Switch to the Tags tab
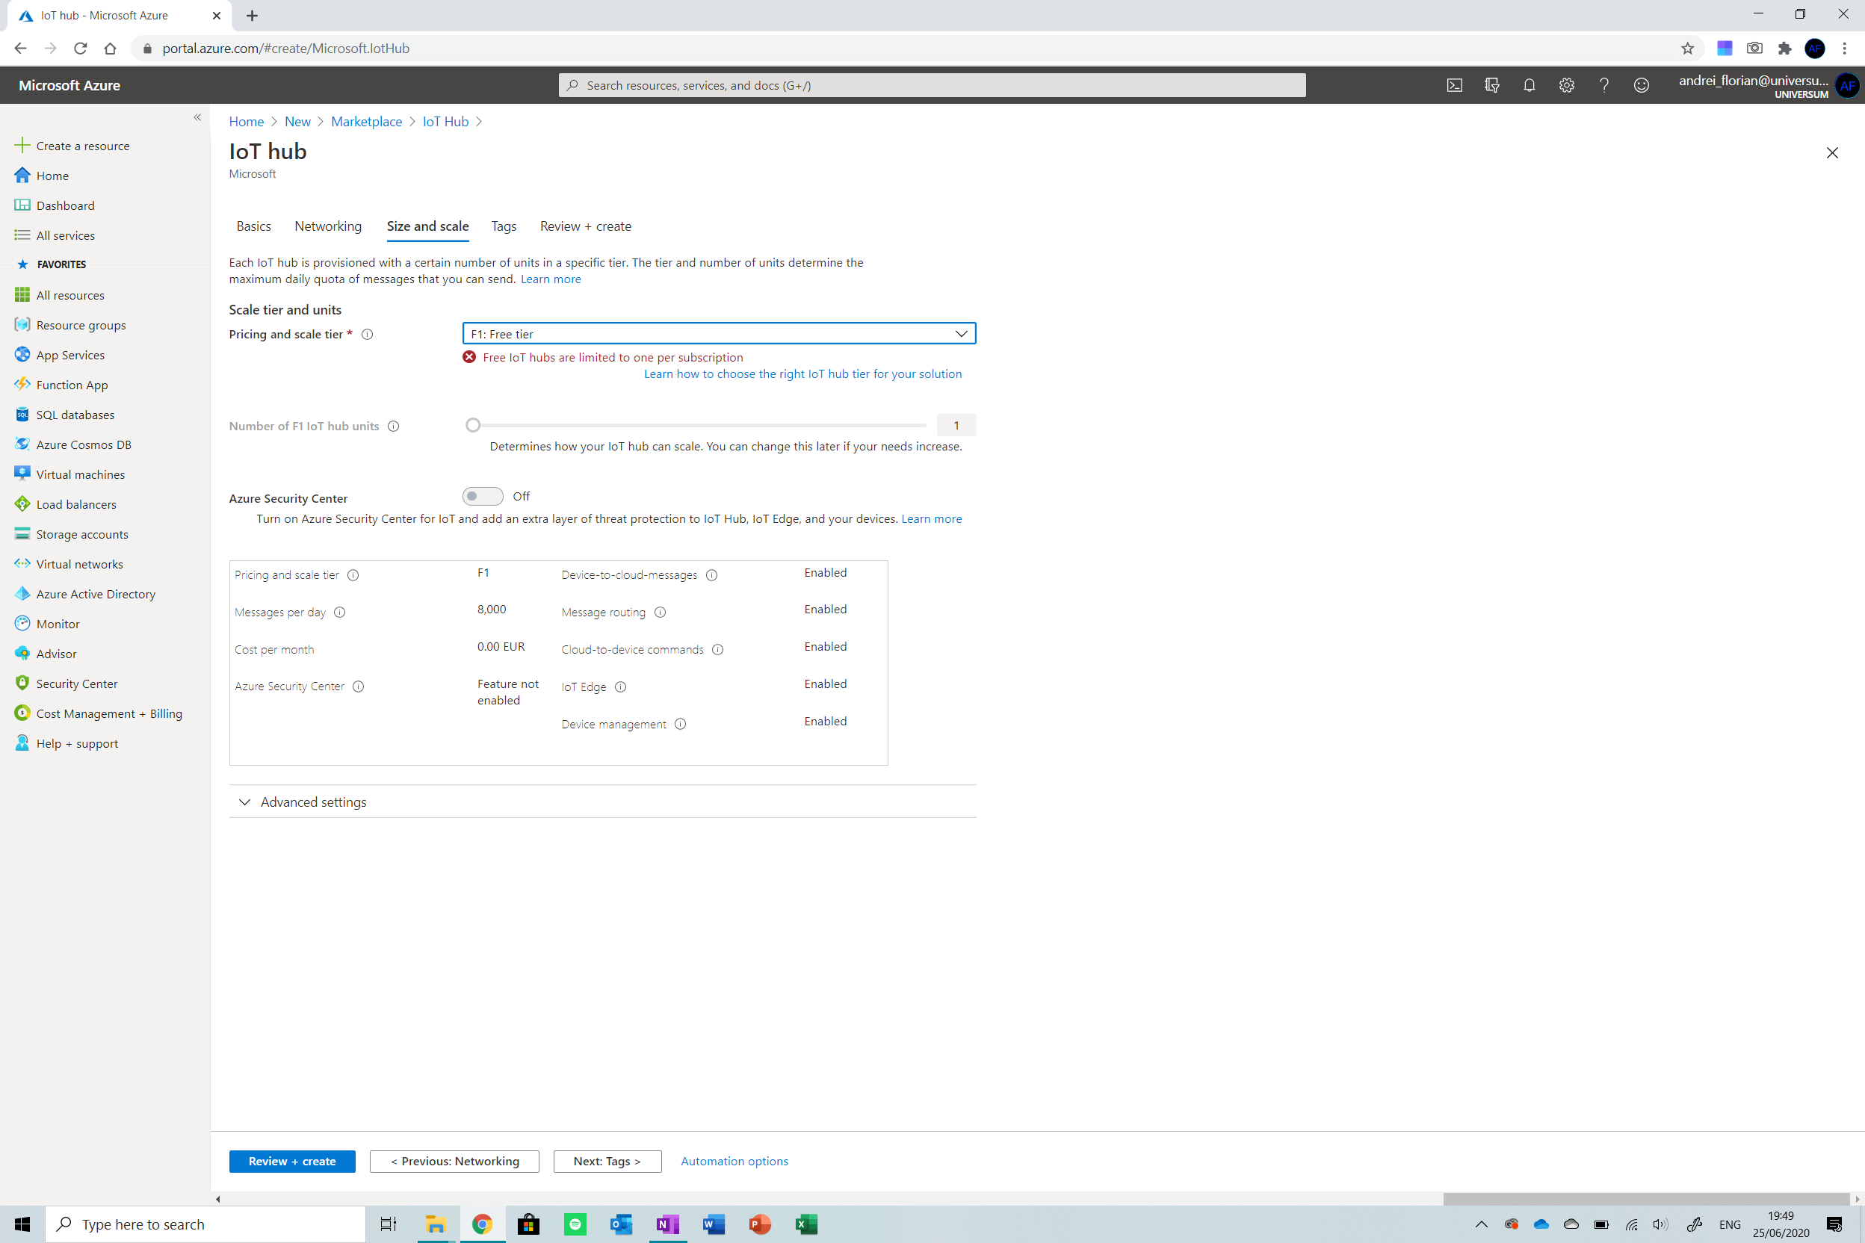 (504, 227)
